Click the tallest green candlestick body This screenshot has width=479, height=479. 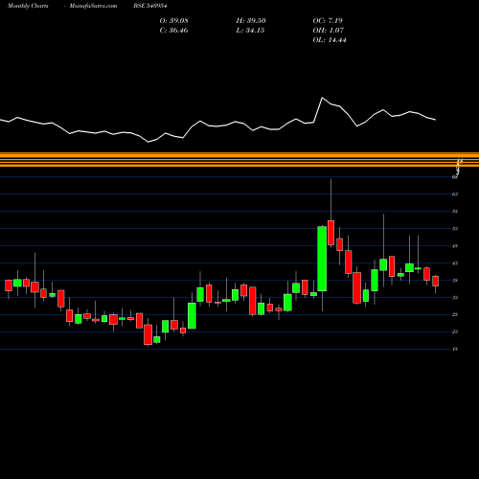tap(322, 259)
